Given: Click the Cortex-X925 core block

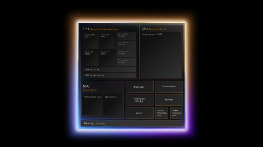Looking at the screenshot, I should (x=90, y=40).
